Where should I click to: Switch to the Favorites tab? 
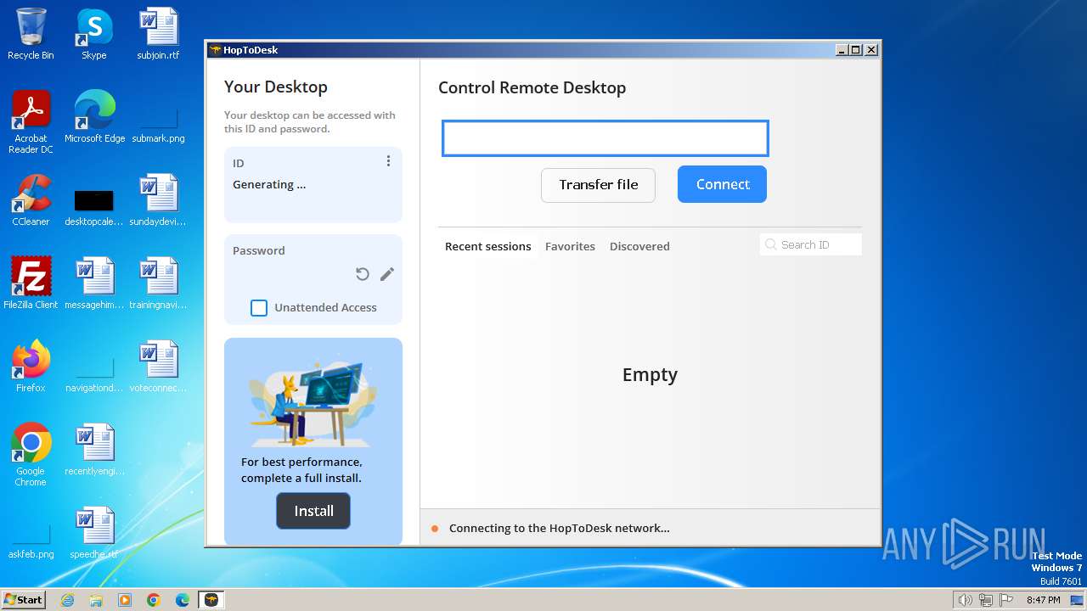click(570, 246)
